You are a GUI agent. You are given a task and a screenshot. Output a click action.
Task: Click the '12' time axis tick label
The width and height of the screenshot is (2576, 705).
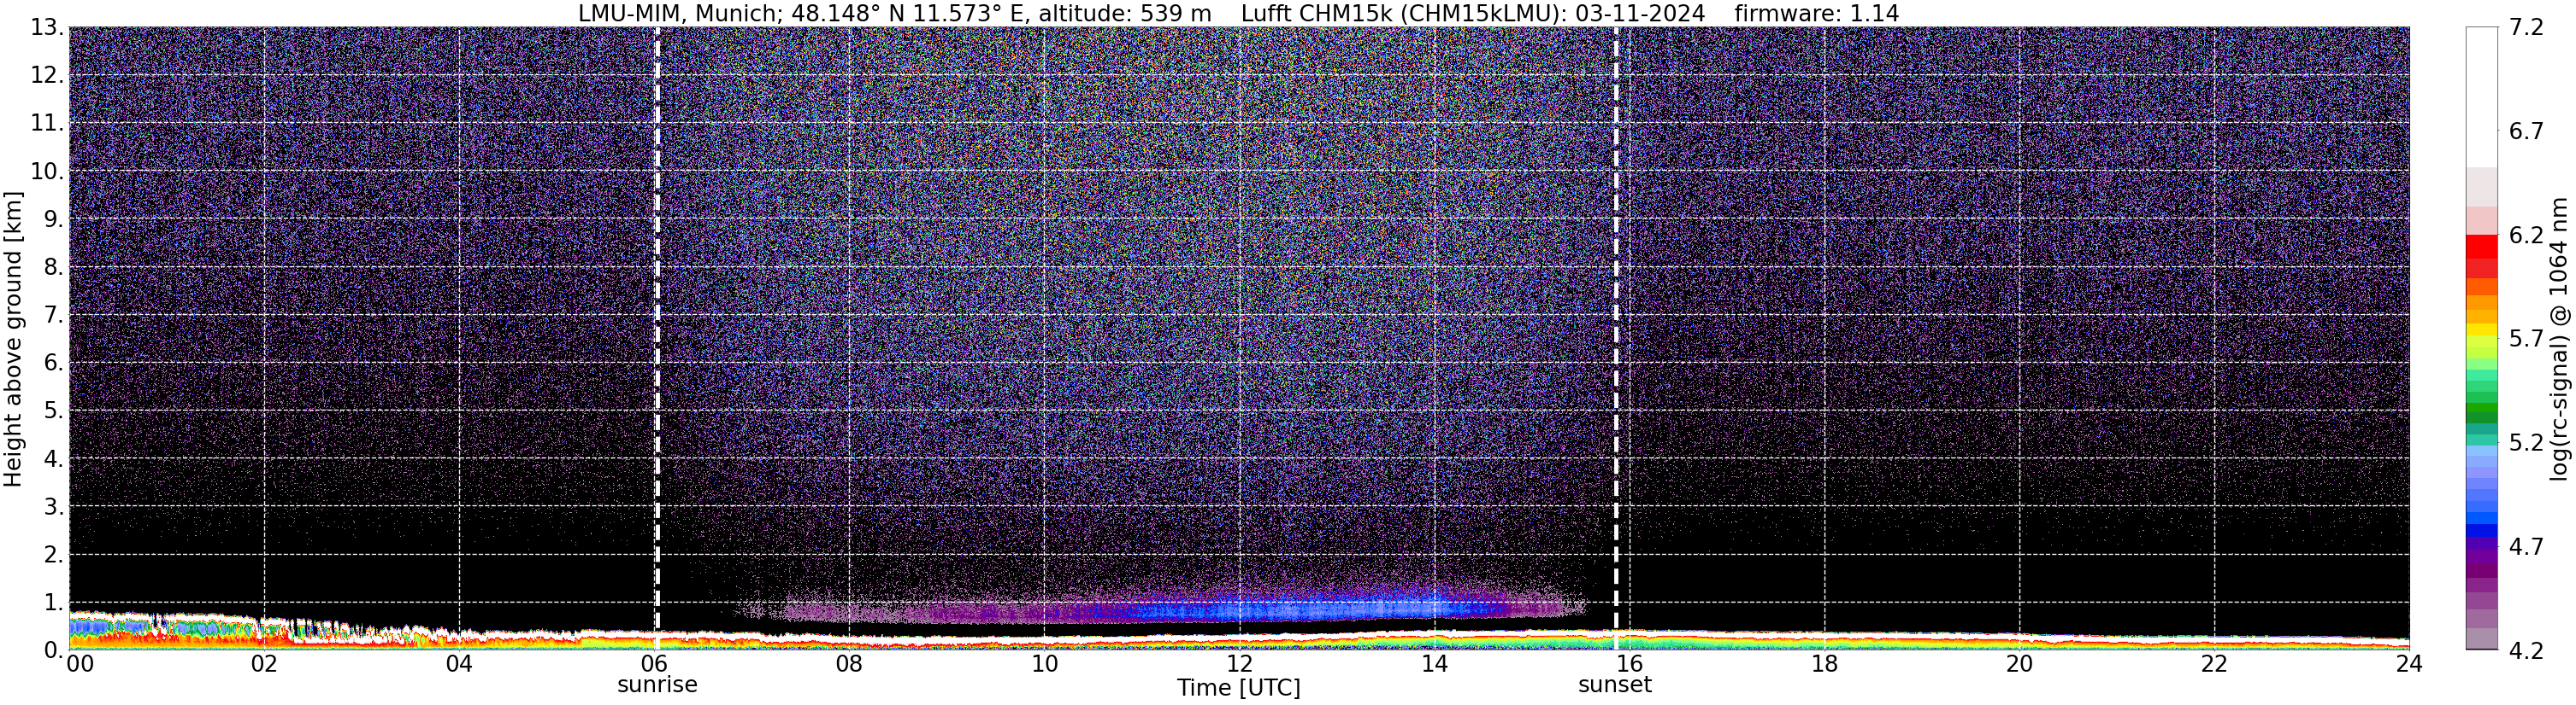[1239, 664]
